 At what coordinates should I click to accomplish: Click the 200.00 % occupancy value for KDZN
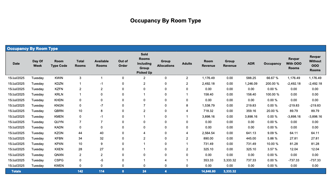(272, 84)
